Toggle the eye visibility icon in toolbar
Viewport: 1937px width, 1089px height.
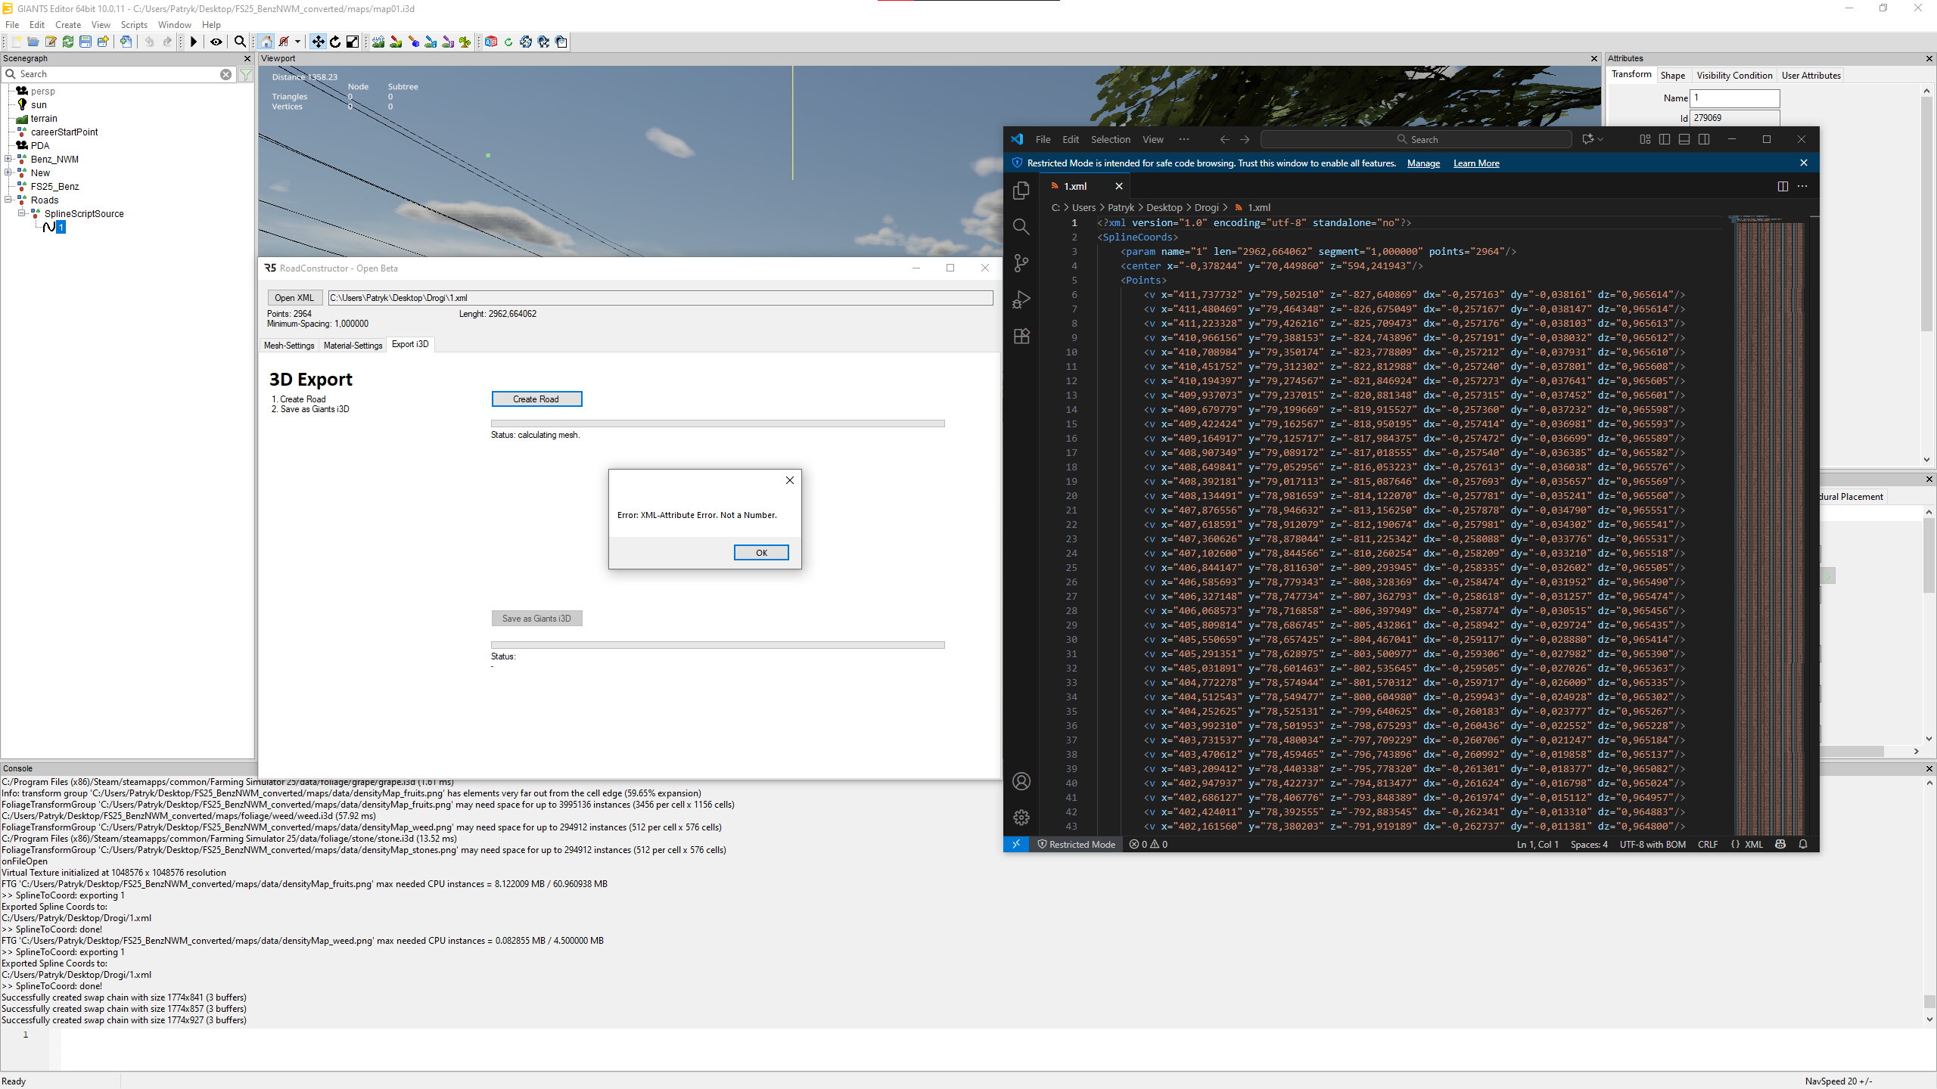pyautogui.click(x=216, y=42)
